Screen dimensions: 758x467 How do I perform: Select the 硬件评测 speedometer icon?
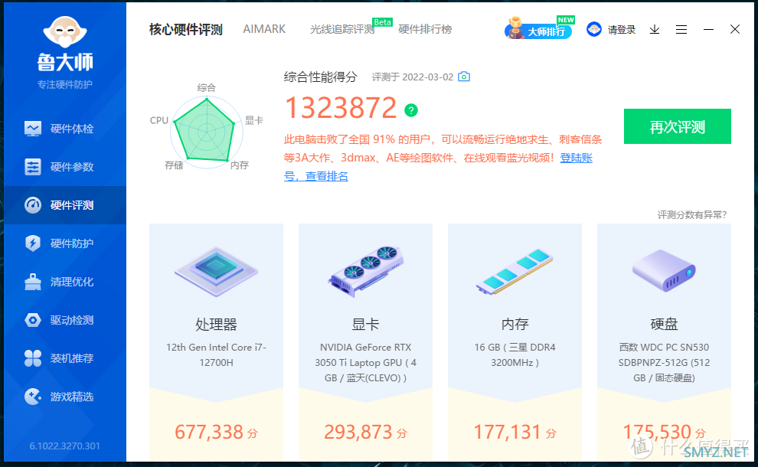click(33, 205)
